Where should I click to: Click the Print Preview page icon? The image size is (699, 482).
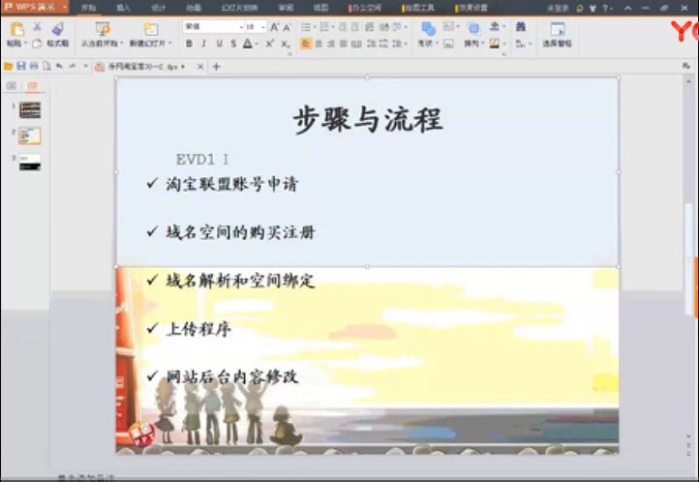click(x=46, y=67)
